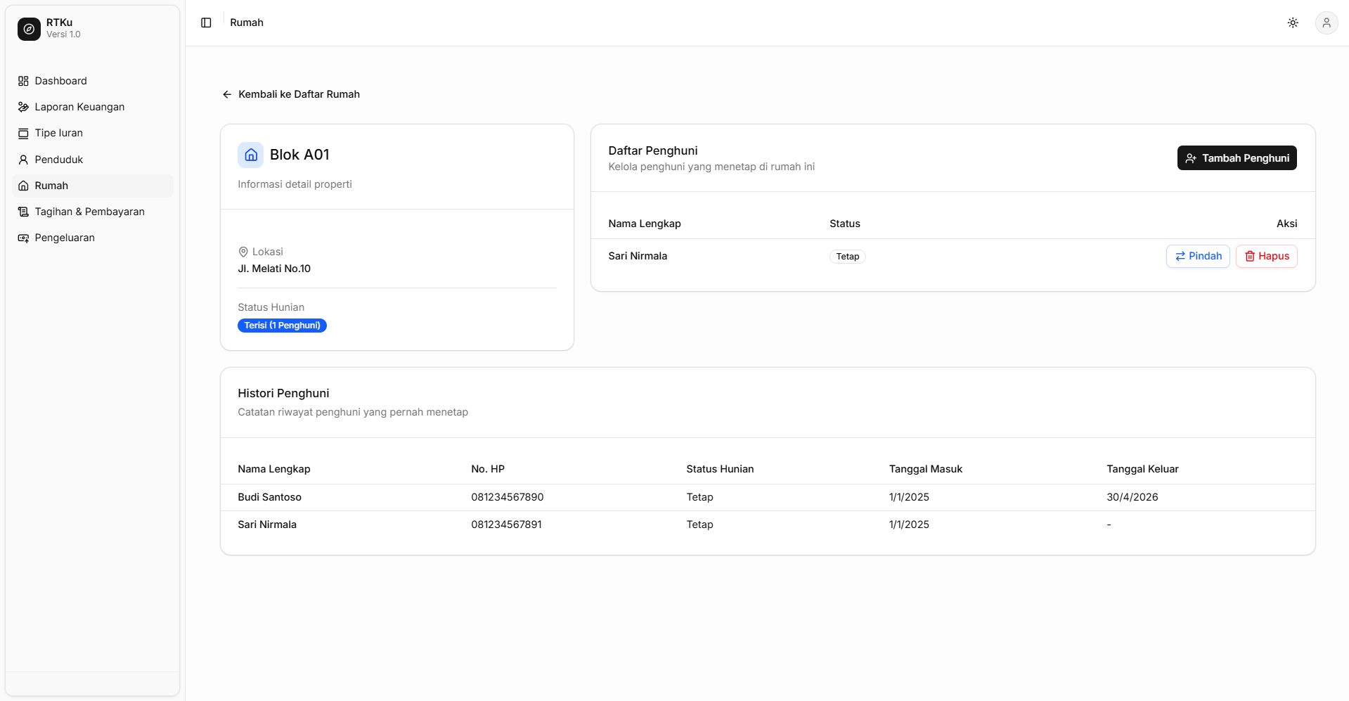Screen dimensions: 1349x701
Task: Go back via Kembali ke Daftar Rumah
Action: tap(291, 94)
